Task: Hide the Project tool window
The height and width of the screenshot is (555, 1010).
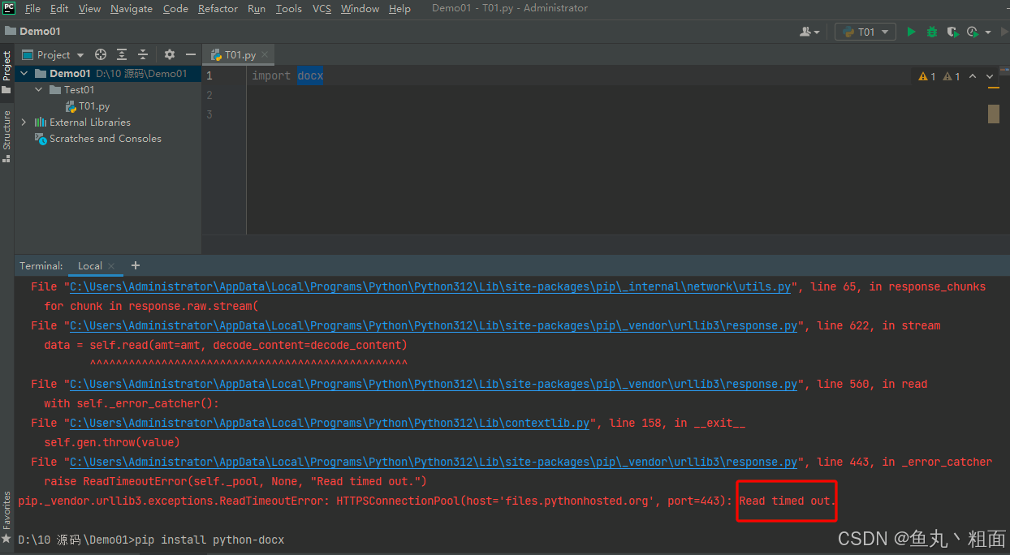Action: click(191, 54)
